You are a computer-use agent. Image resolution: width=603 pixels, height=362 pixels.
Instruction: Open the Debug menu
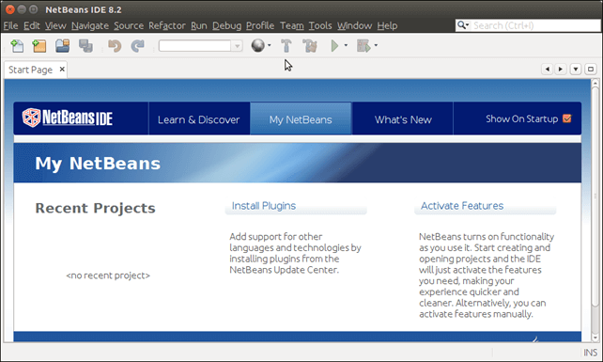pos(227,25)
